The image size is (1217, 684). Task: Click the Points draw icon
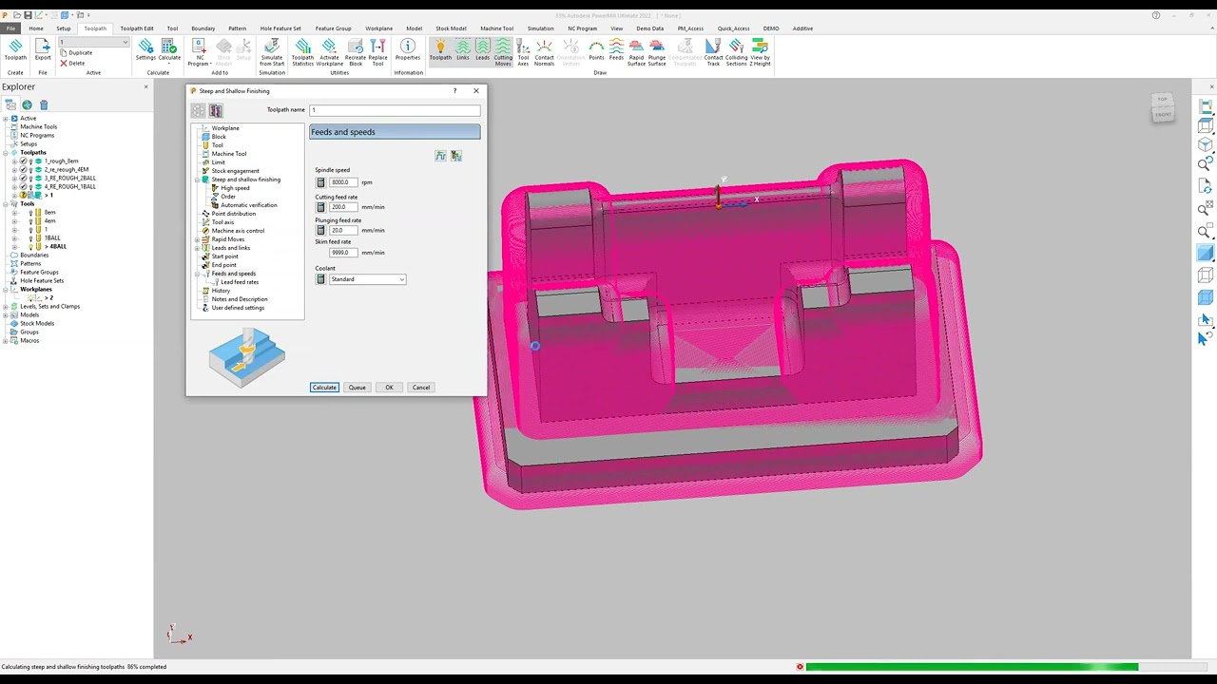(596, 49)
